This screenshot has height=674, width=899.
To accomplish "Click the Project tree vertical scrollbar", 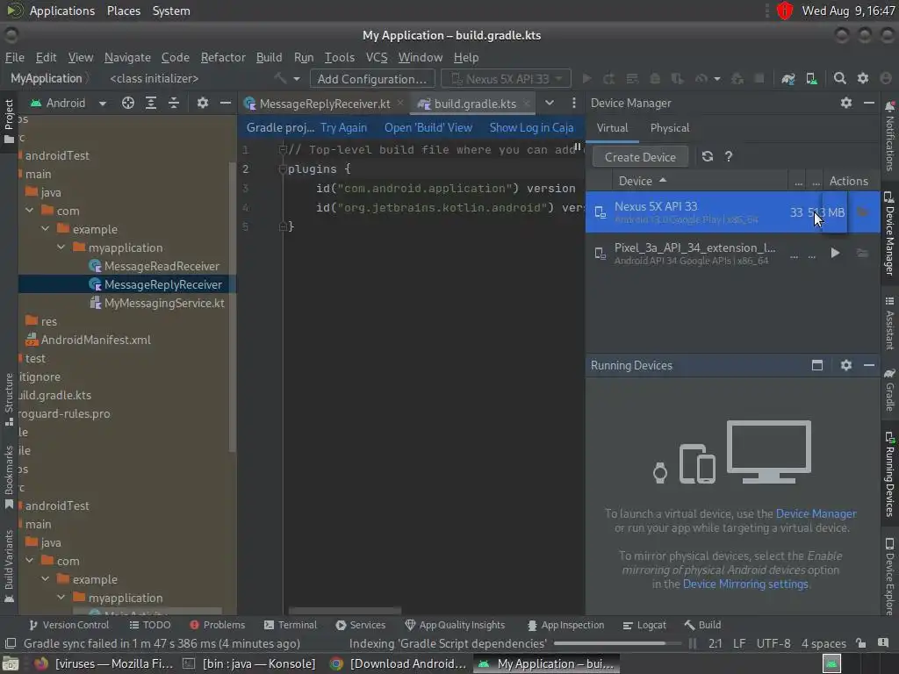I will click(232, 306).
